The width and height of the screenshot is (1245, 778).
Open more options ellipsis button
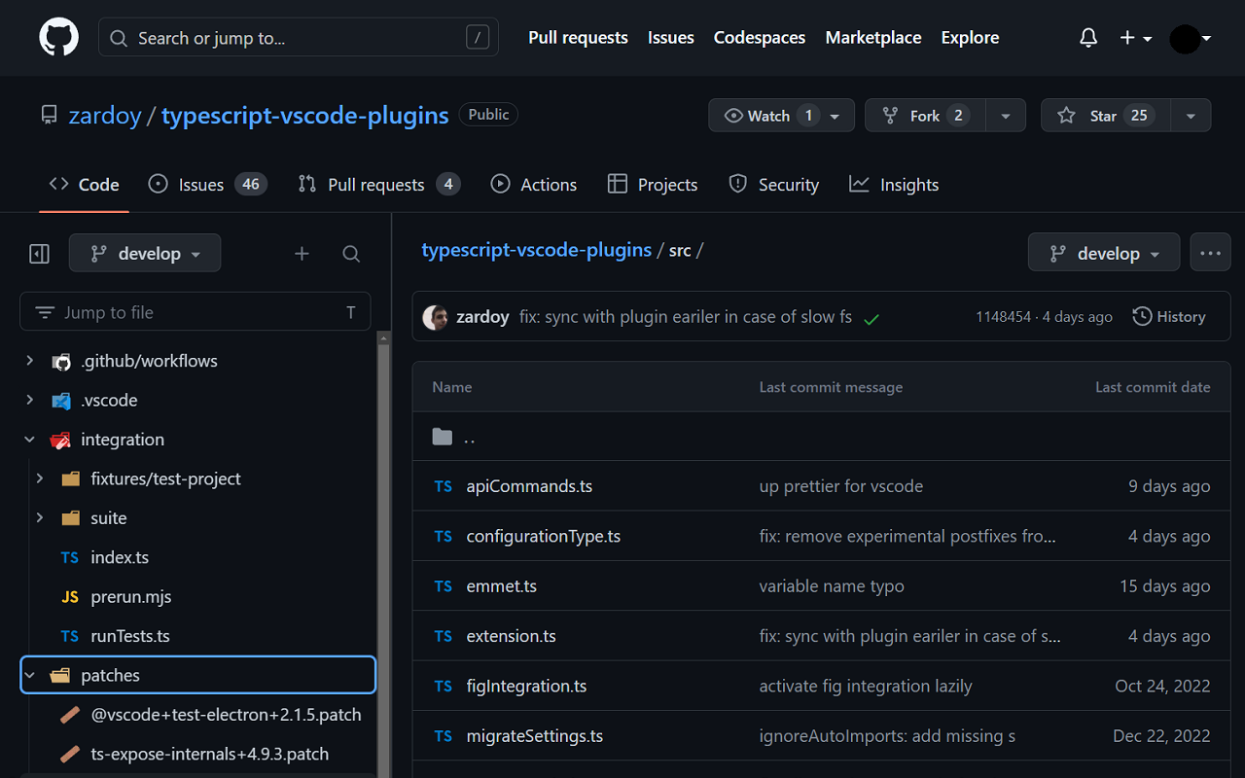coord(1210,253)
